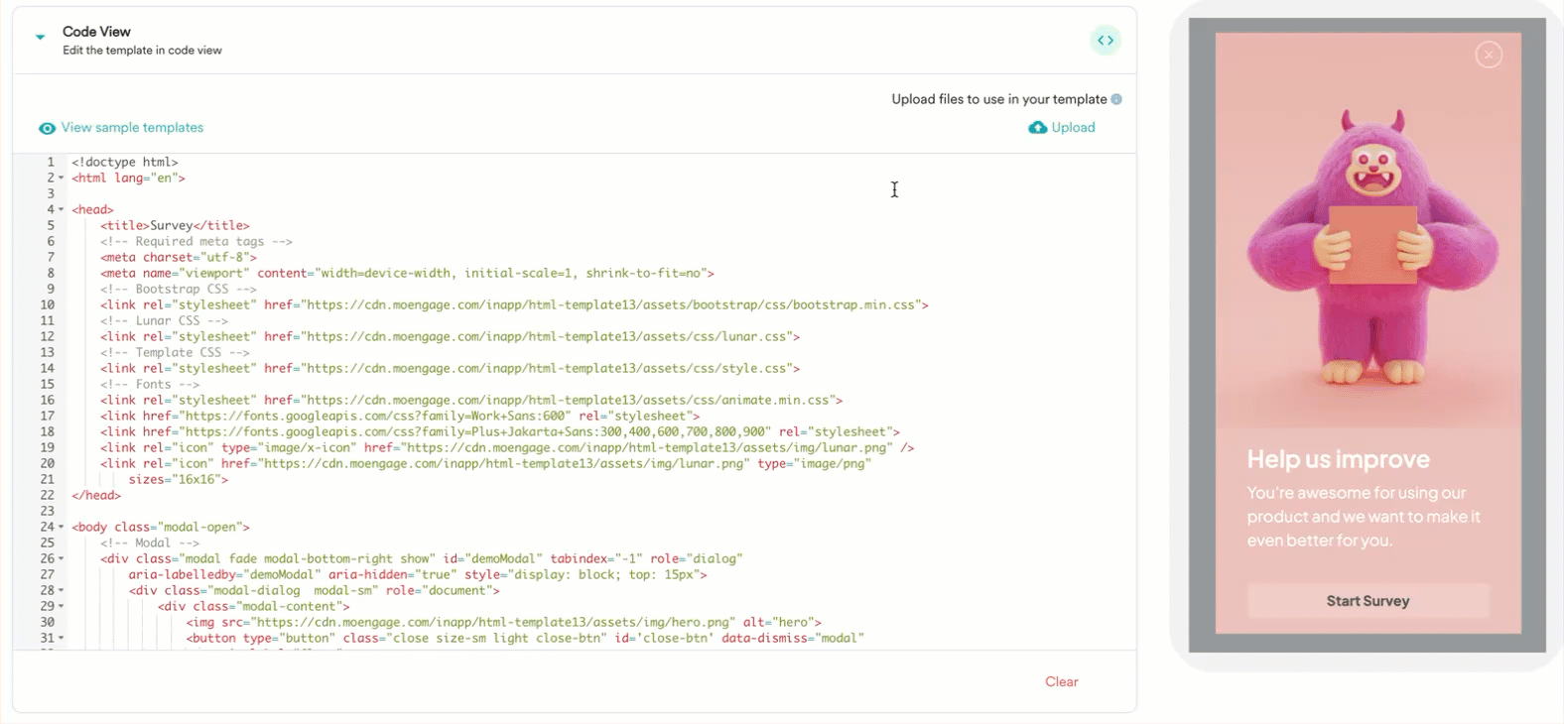Image resolution: width=1564 pixels, height=724 pixels.
Task: Click the hero.png img tag line
Action: [x=503, y=622]
